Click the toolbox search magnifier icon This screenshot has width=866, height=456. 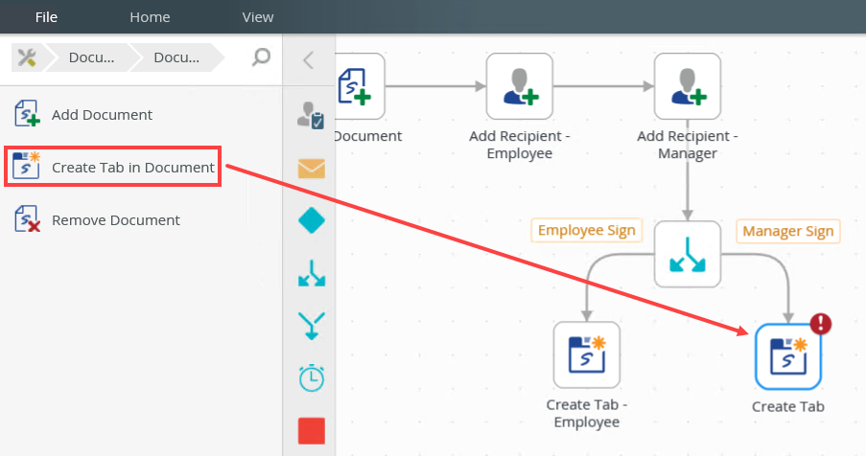(x=261, y=57)
